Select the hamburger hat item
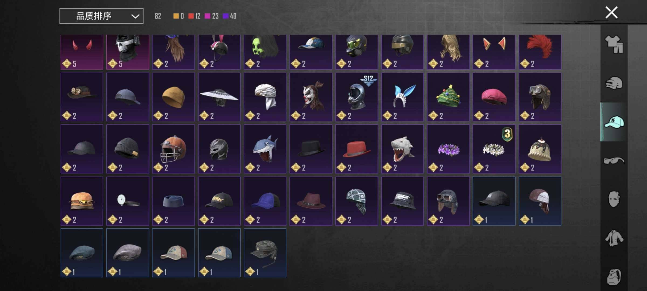This screenshot has width=647, height=291. point(82,201)
